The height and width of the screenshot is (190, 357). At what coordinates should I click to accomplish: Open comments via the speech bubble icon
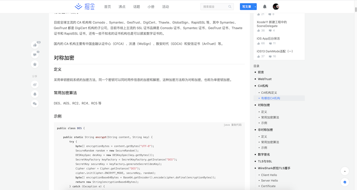pyautogui.click(x=35, y=55)
